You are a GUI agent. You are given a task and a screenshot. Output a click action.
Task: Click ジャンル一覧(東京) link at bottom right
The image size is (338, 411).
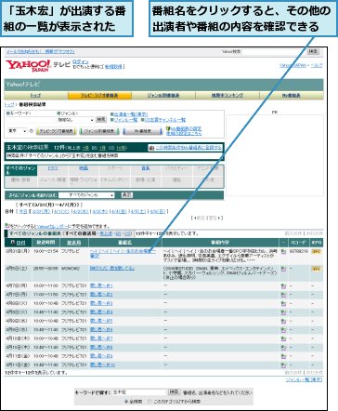pos(304,379)
